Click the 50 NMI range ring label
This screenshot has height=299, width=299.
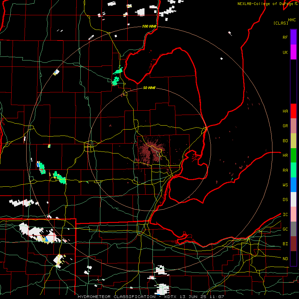pos(149,88)
